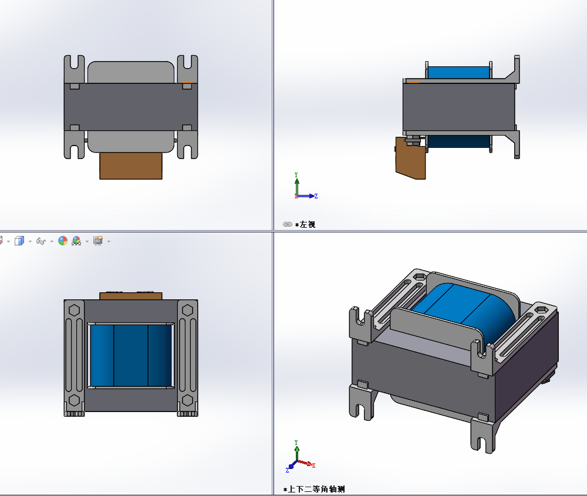Select the brown terminal block in front view
Screen dimensions: 587x496
(131, 166)
